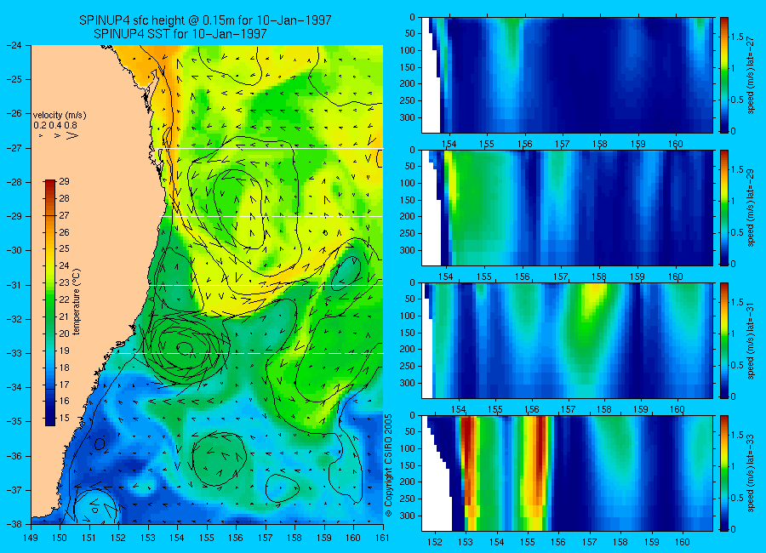Click the 'speed (m/s) lat=-33' label
The image size is (766, 553).
point(751,473)
